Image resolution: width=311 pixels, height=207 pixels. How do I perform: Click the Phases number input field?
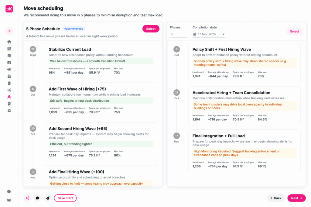[178, 34]
